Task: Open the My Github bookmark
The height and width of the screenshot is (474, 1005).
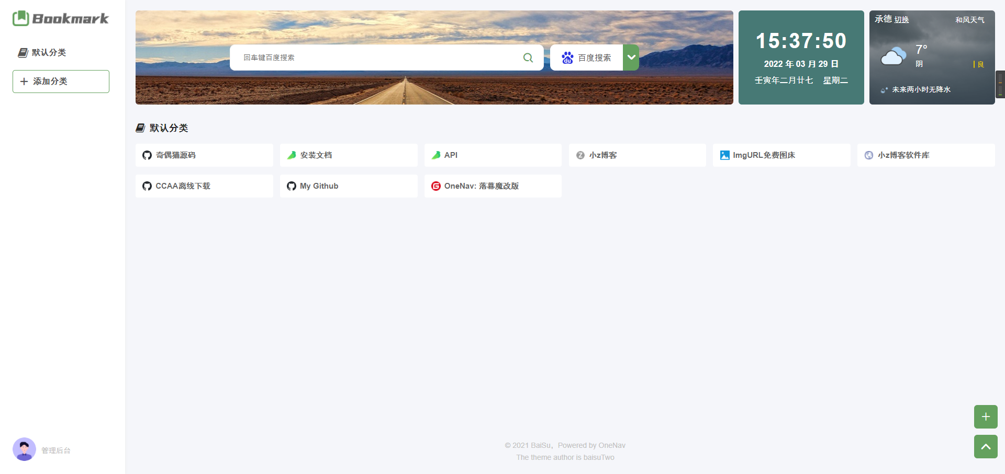Action: 349,186
